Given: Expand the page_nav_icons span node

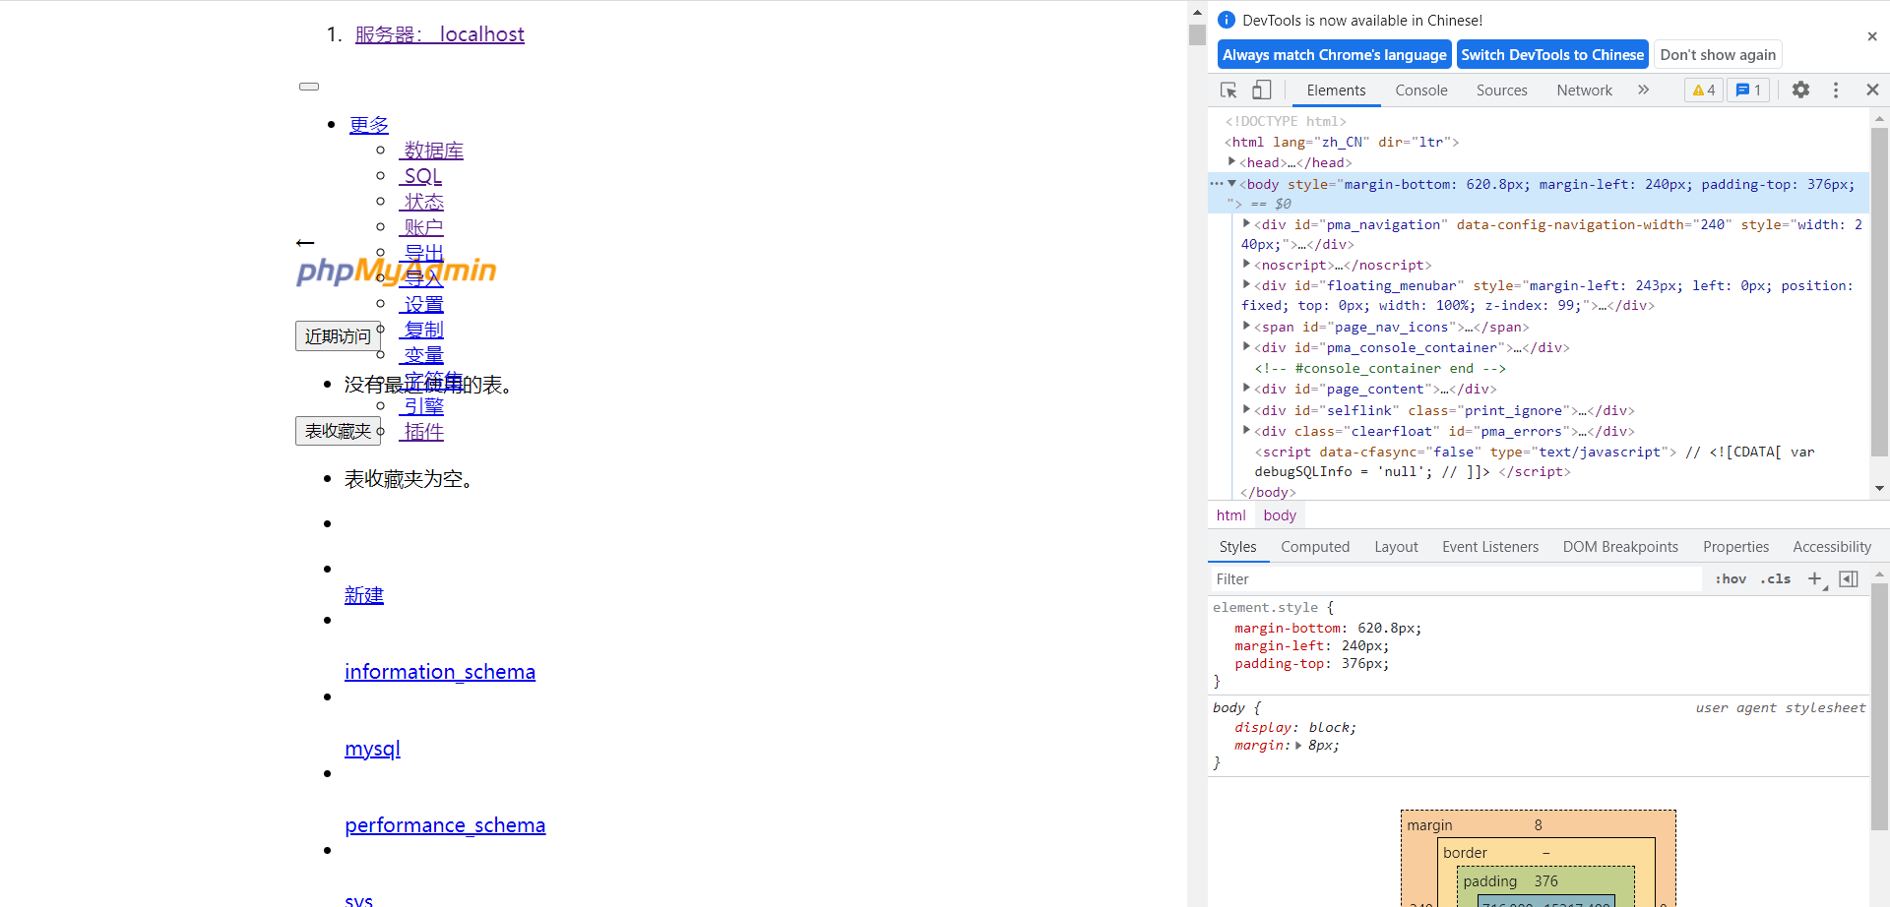Looking at the screenshot, I should point(1246,326).
